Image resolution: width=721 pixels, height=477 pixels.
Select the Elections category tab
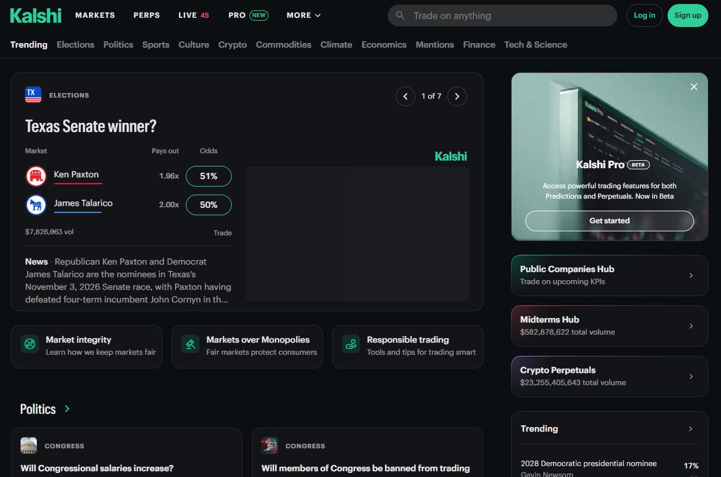pos(75,45)
